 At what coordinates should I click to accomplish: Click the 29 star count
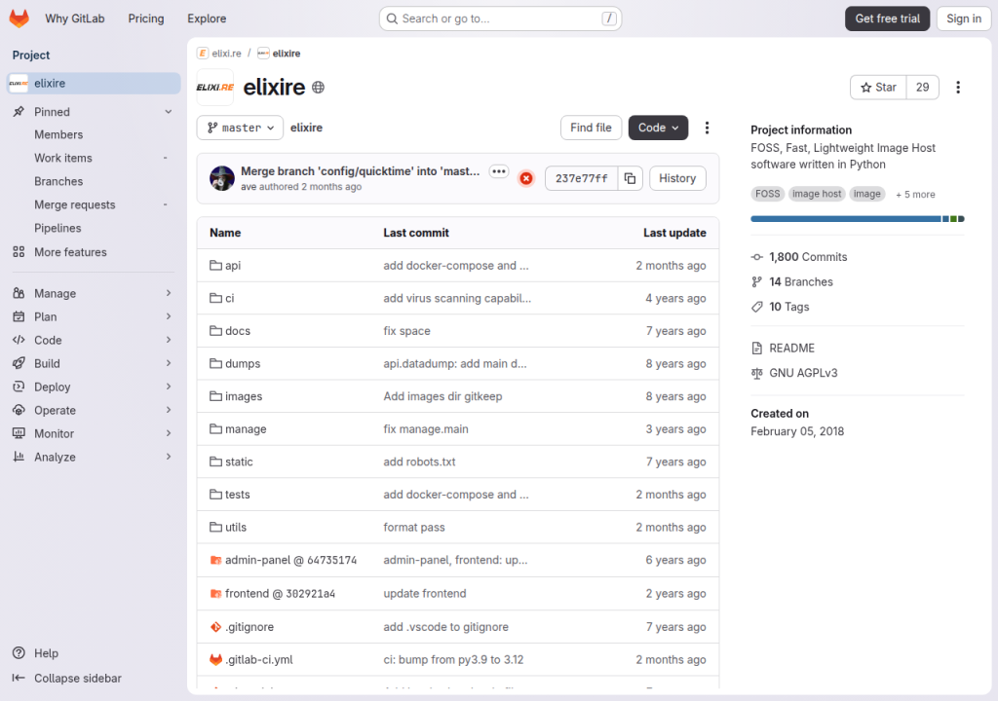[922, 88]
